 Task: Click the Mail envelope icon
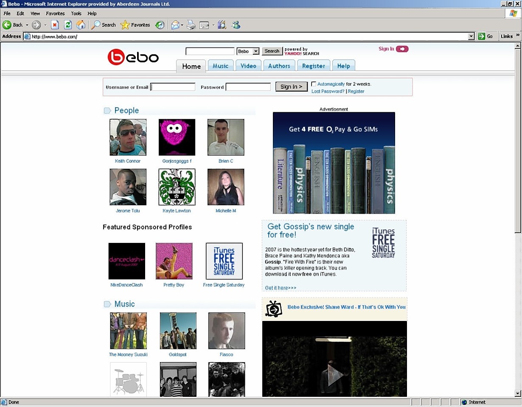[x=175, y=25]
